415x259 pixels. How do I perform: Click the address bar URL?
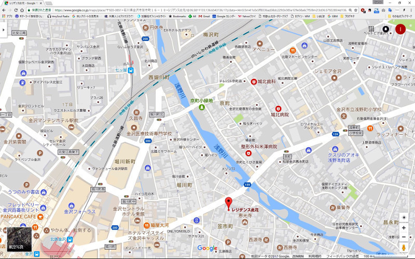(200, 10)
